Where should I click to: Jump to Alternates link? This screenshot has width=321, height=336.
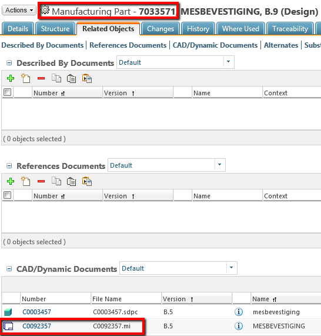[281, 45]
